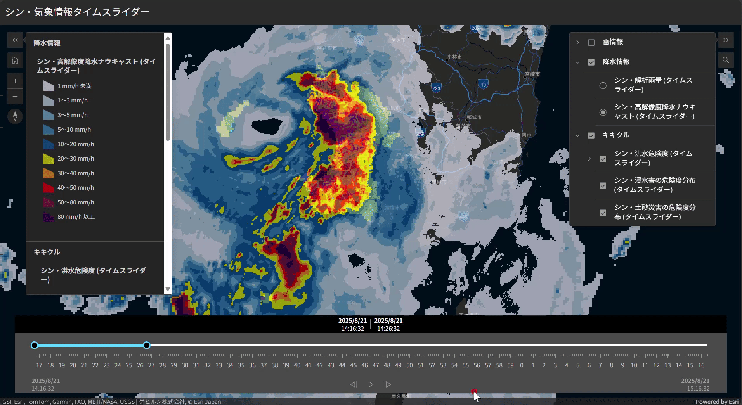Zoom out on the map
Viewport: 742px width, 405px height.
tap(15, 96)
